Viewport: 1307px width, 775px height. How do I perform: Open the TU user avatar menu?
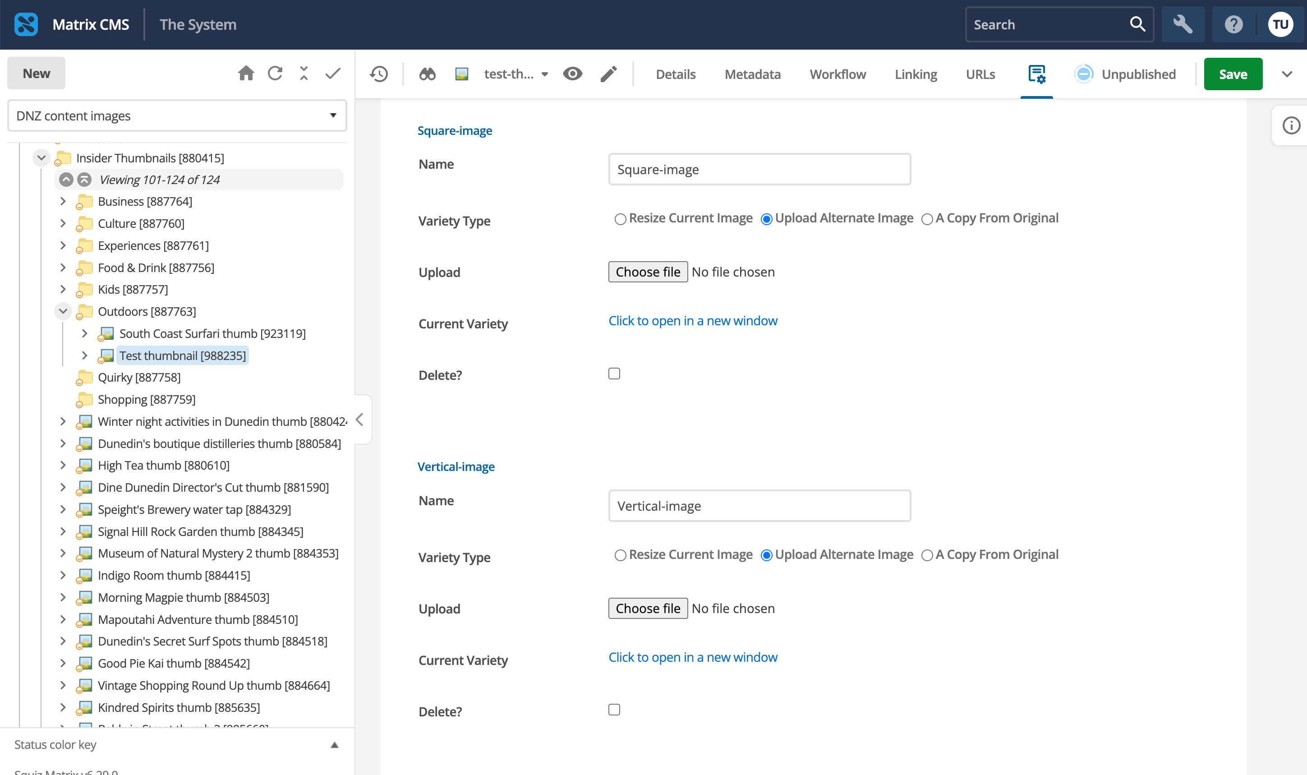[1280, 24]
